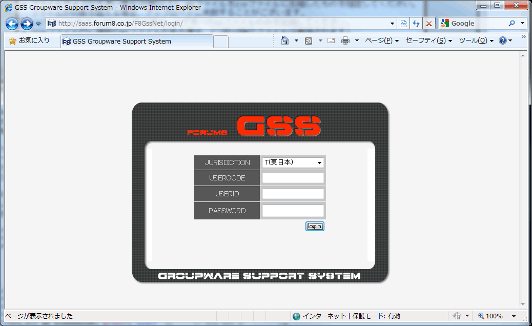Click the PASSWORD input field
532x326 pixels.
click(x=293, y=211)
